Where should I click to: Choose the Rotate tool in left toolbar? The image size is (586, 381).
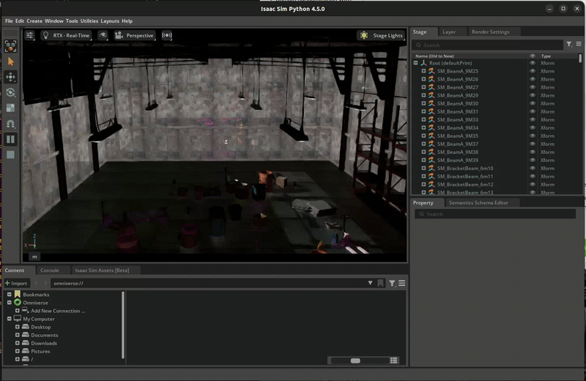tap(10, 92)
